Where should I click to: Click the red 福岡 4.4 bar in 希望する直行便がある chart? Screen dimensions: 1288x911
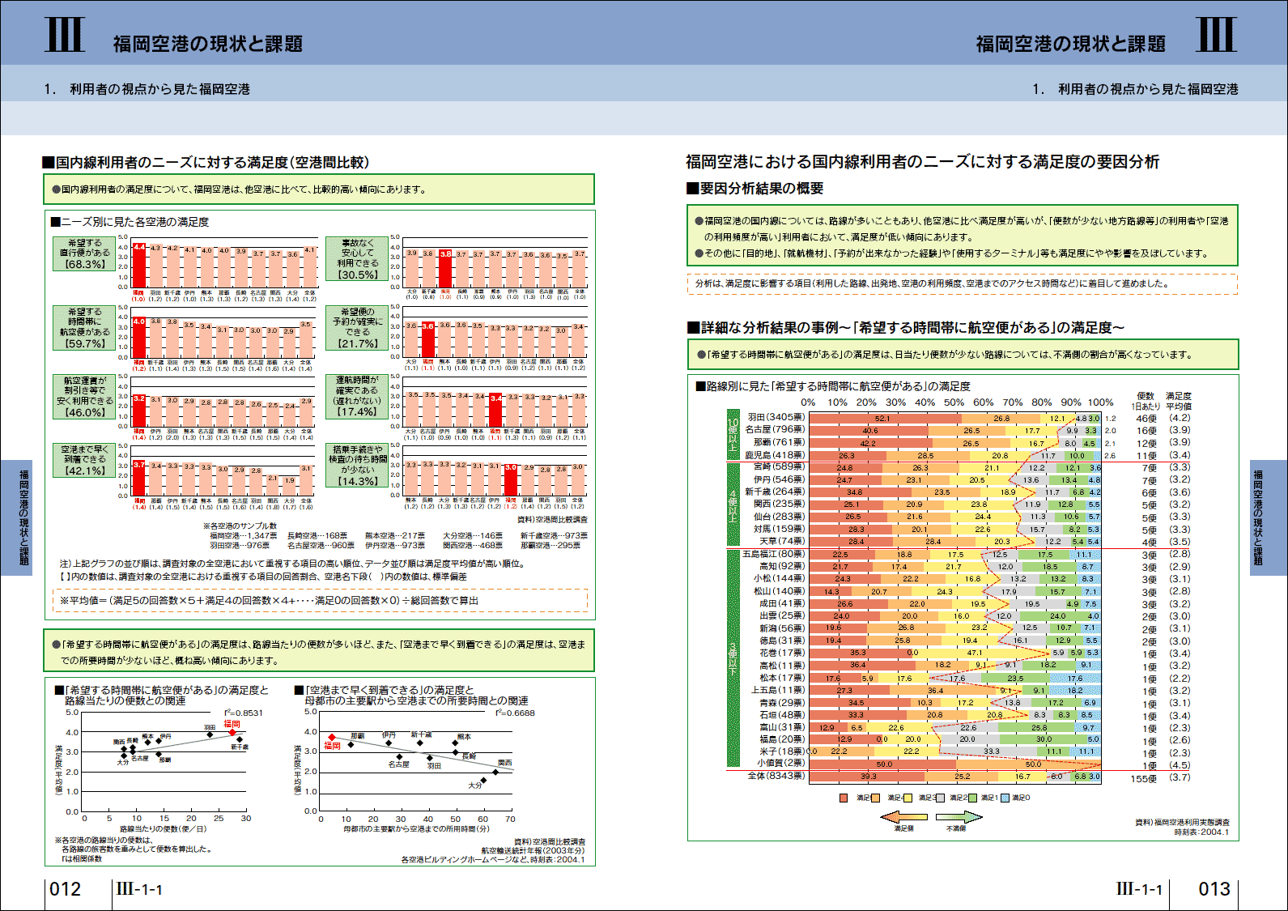point(139,265)
